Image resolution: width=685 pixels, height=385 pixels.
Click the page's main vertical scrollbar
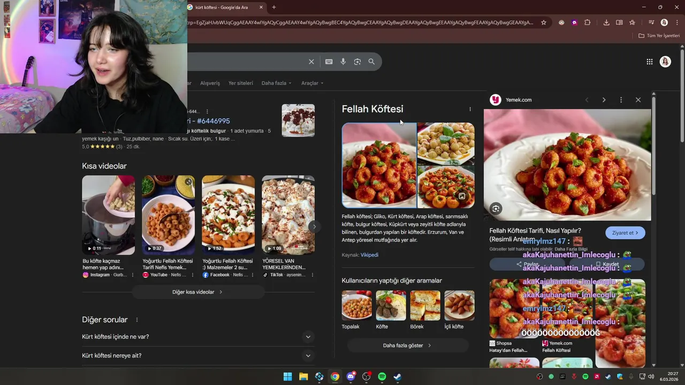pos(682,96)
